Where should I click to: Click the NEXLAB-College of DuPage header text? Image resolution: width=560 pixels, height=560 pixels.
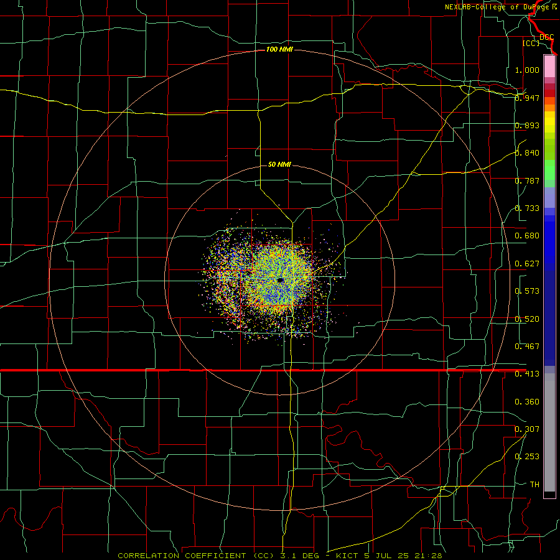pos(500,7)
